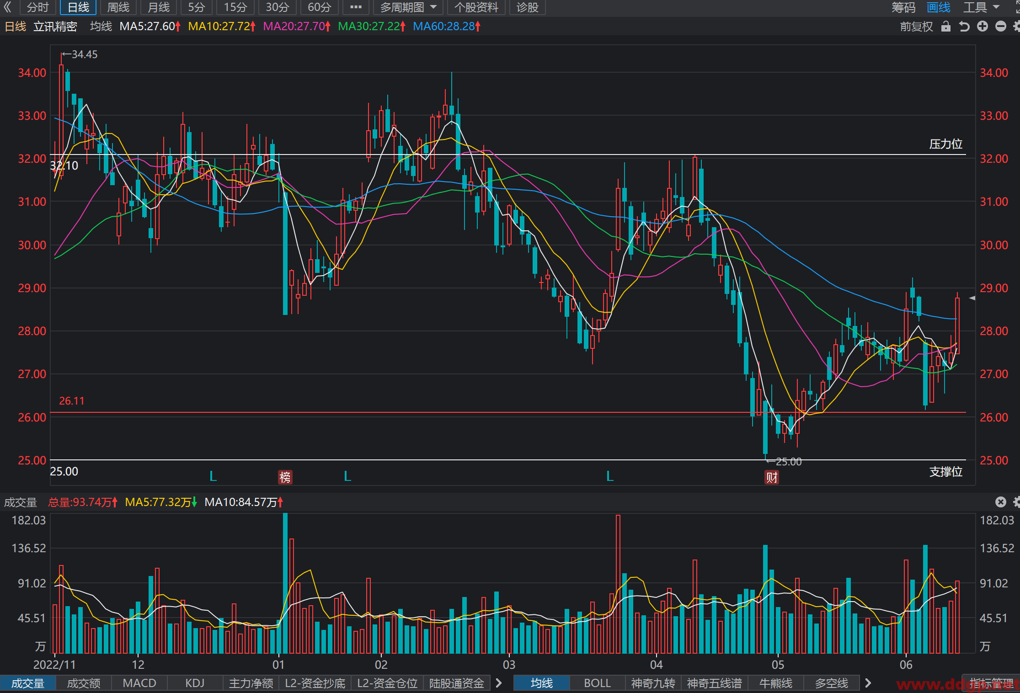Expand more sub-indicators after 陆股通资金
This screenshot has width=1020, height=693.
(499, 683)
